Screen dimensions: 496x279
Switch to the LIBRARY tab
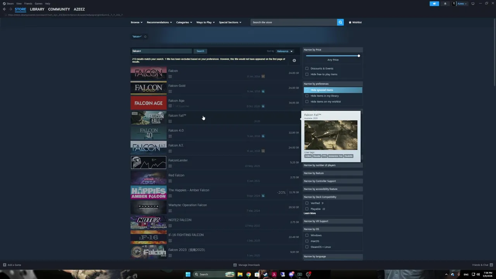[37, 9]
